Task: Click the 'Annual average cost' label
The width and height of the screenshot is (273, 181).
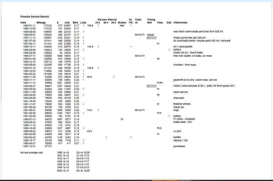Action: tap(32, 153)
